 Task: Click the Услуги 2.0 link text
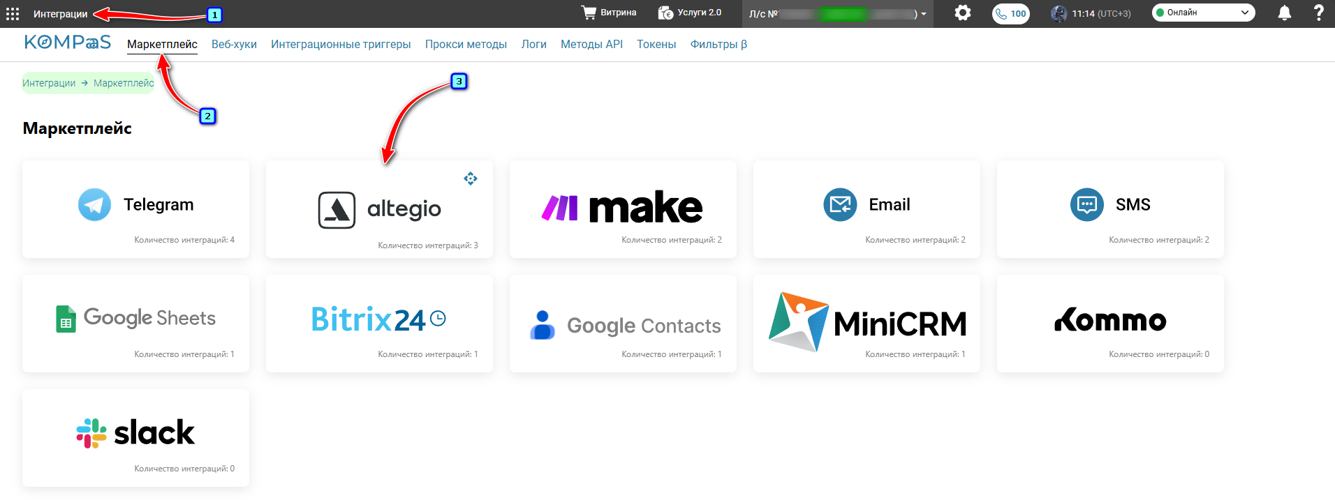tap(699, 13)
